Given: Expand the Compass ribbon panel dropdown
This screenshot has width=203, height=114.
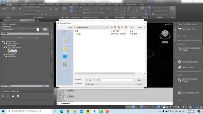Looking at the screenshot, I should tap(75, 17).
